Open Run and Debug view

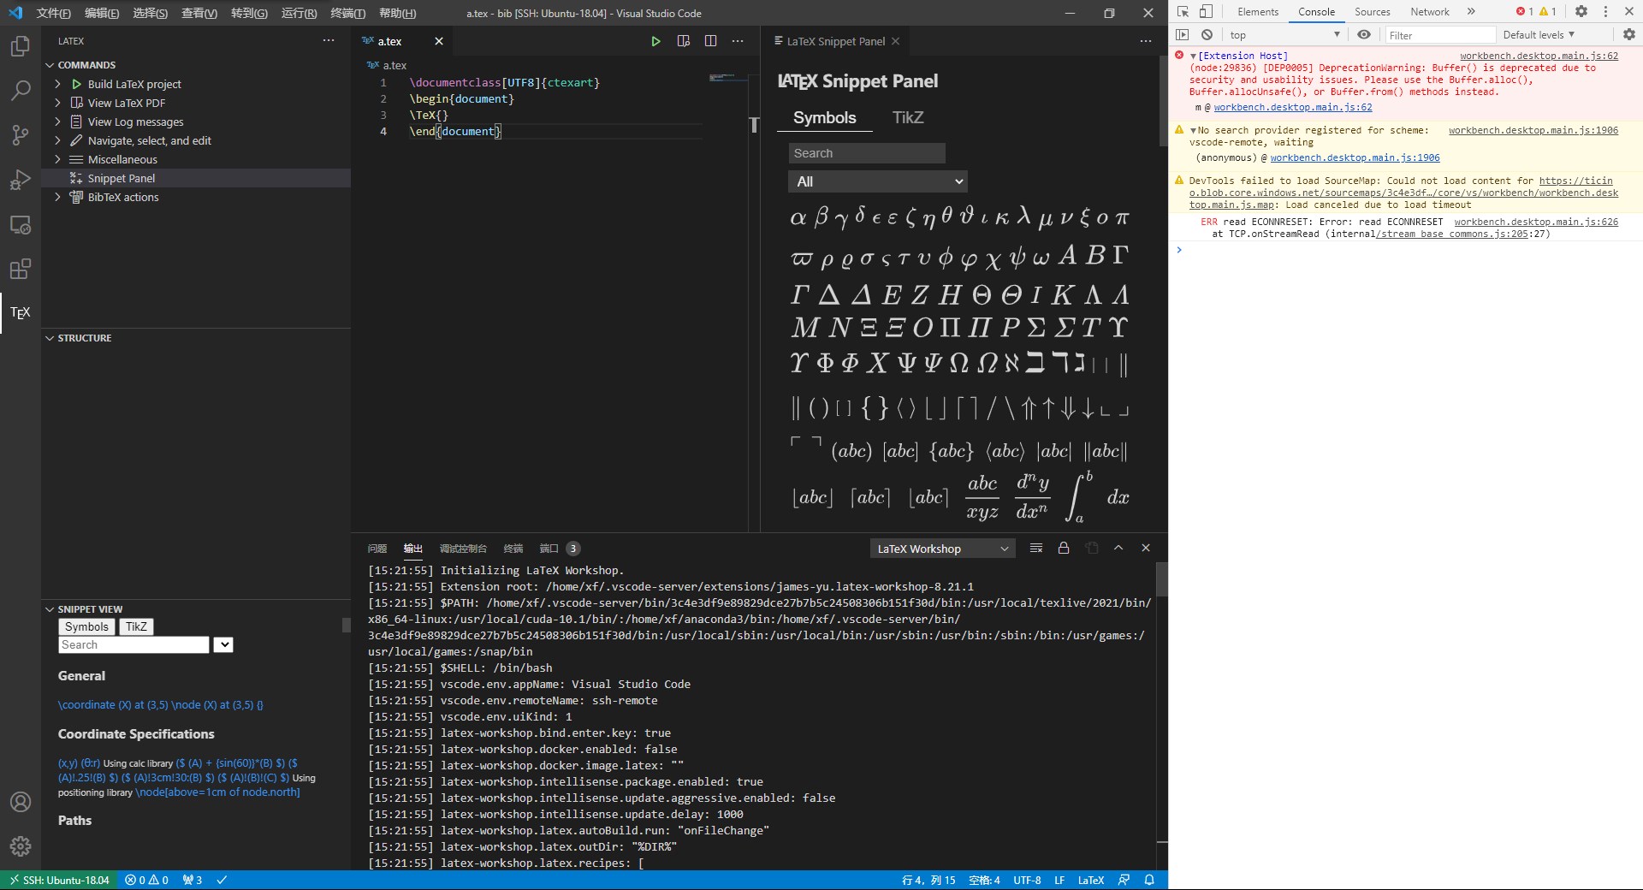[21, 180]
